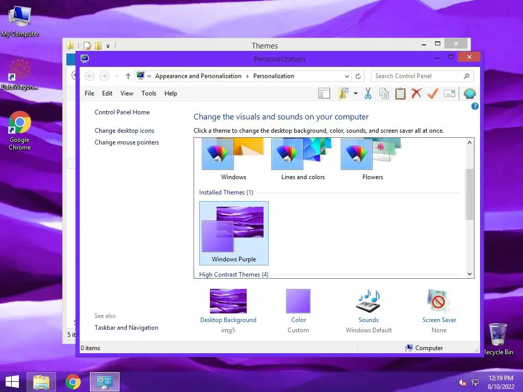The height and width of the screenshot is (392, 523).
Task: Click the themes list scrollbar thumb
Action: tap(469, 194)
